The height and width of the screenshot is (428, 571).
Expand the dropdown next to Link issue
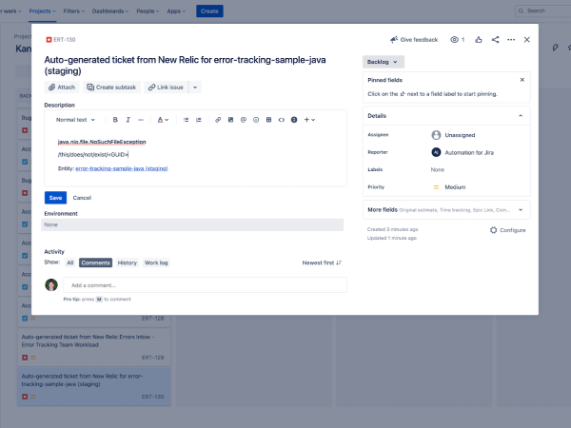click(x=195, y=88)
